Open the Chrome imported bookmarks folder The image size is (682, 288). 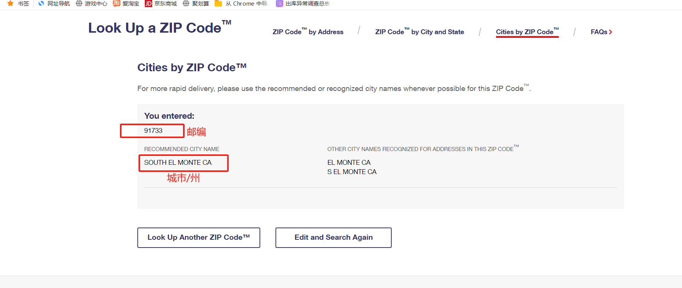(218, 3)
